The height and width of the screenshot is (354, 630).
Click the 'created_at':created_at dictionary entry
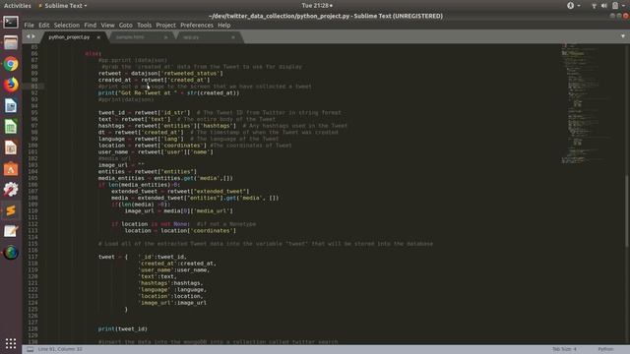[x=177, y=264]
